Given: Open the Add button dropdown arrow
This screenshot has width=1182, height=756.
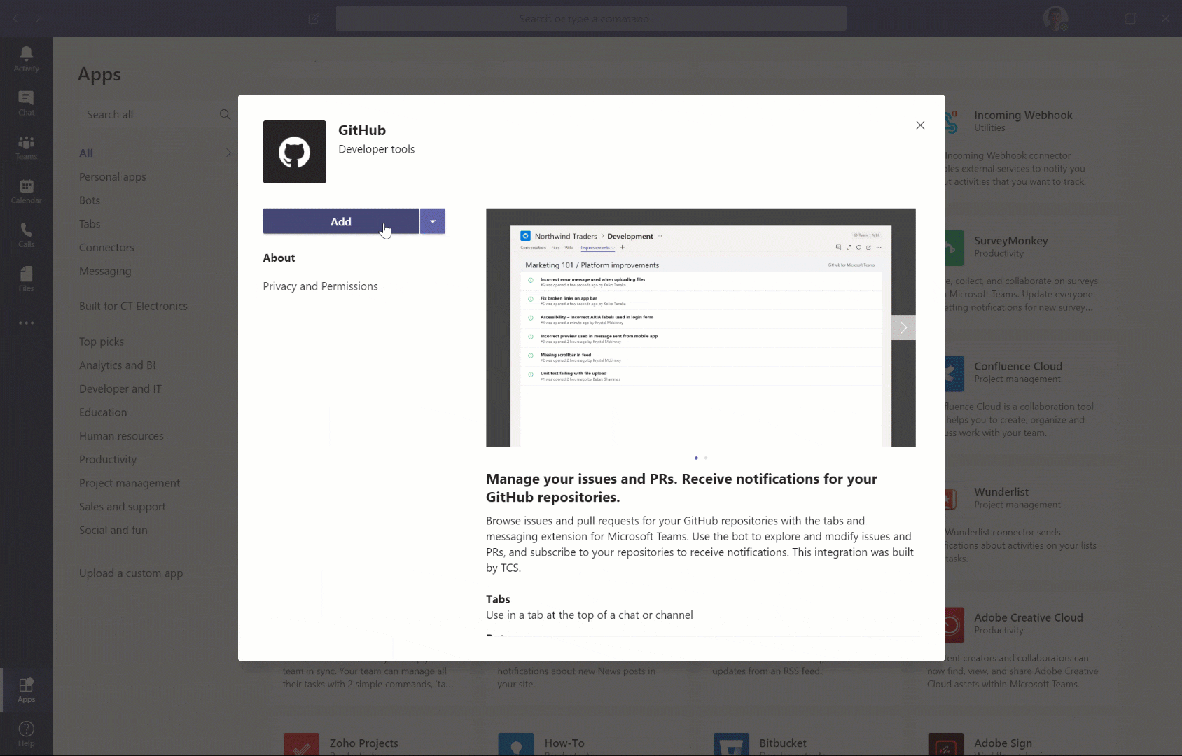Looking at the screenshot, I should (433, 221).
